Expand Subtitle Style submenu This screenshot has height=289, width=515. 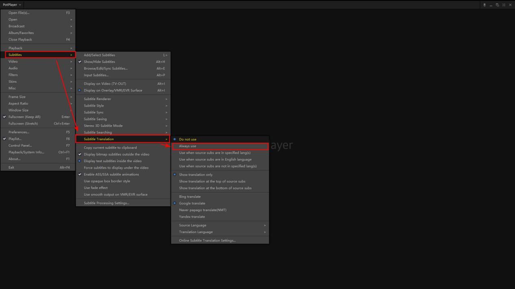point(123,105)
